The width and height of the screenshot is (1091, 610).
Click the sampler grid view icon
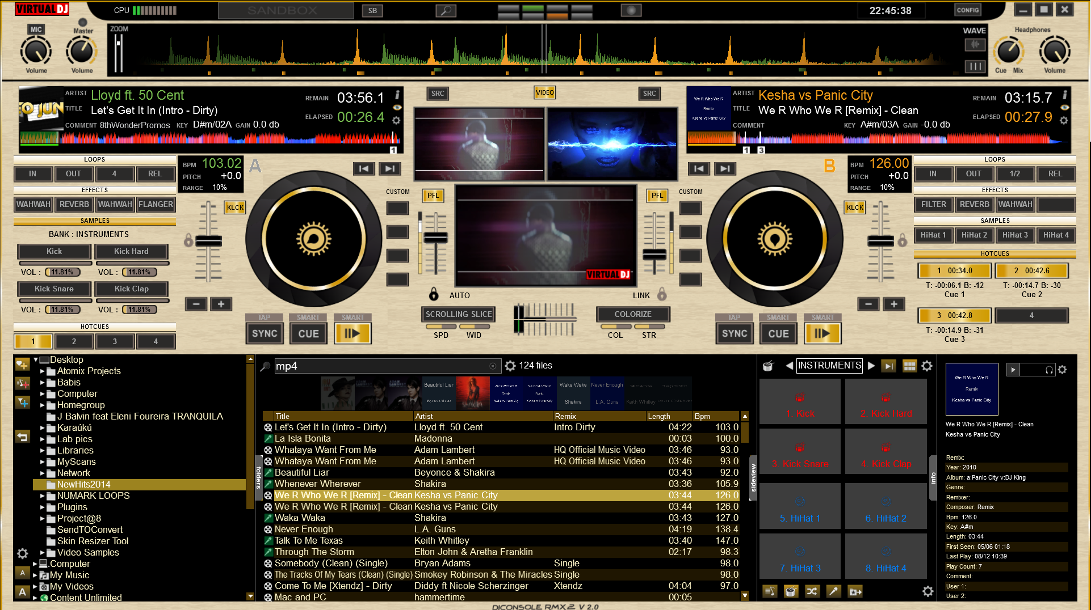909,366
